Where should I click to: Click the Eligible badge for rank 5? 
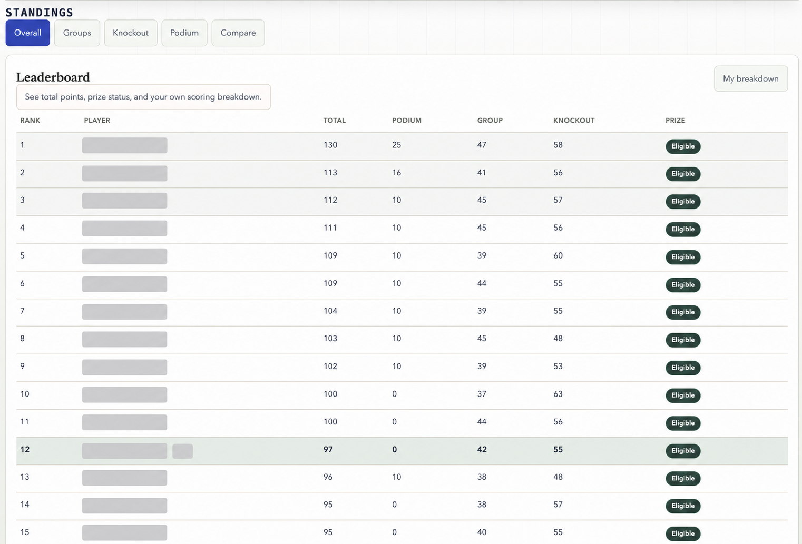[x=683, y=257]
